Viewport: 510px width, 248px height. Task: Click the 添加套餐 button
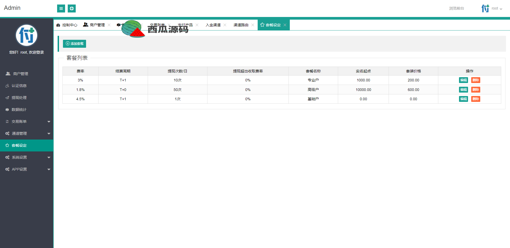(x=74, y=44)
